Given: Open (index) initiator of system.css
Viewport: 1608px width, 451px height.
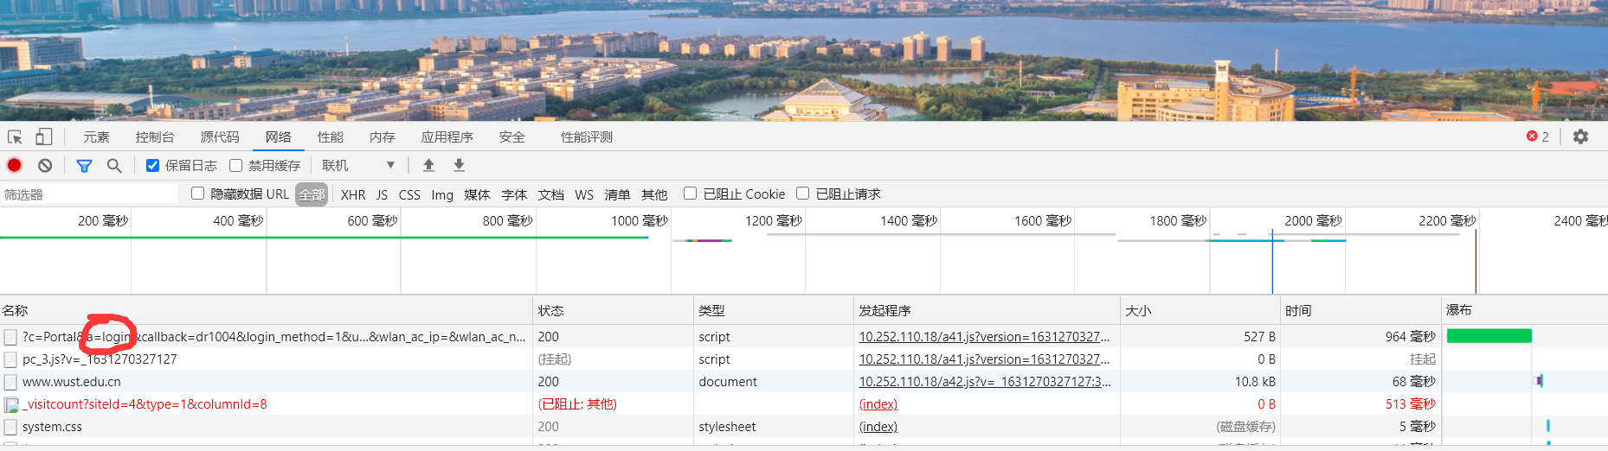Looking at the screenshot, I should tap(878, 427).
